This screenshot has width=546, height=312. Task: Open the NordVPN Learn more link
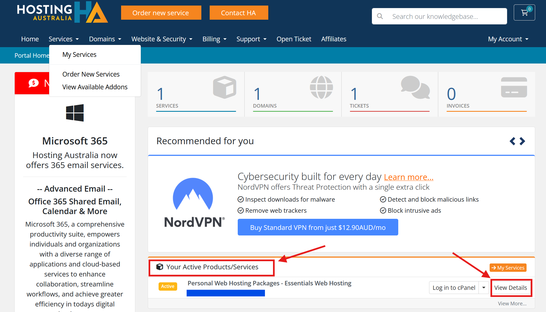pos(409,177)
